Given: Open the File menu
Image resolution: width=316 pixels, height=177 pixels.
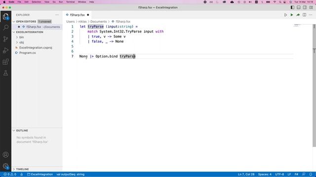Looking at the screenshot, I should point(19,2).
